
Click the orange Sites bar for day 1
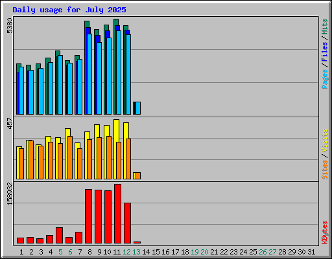(21, 164)
